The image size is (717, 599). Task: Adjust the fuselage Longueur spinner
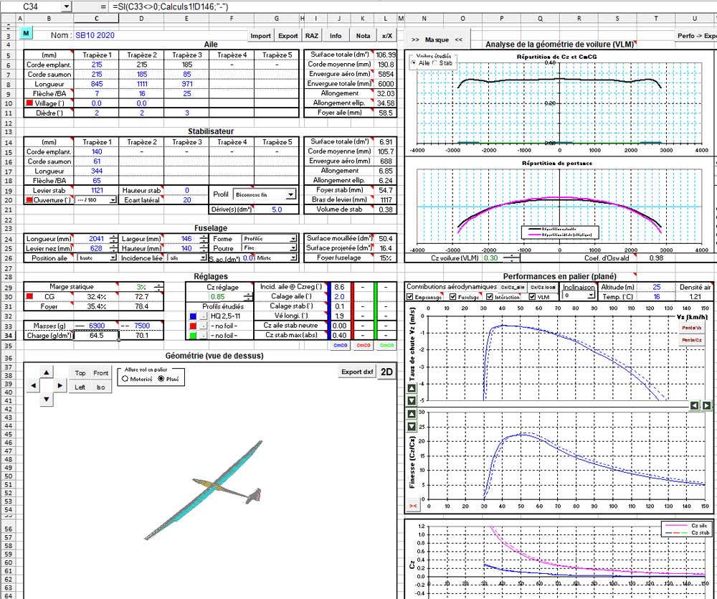(113, 239)
